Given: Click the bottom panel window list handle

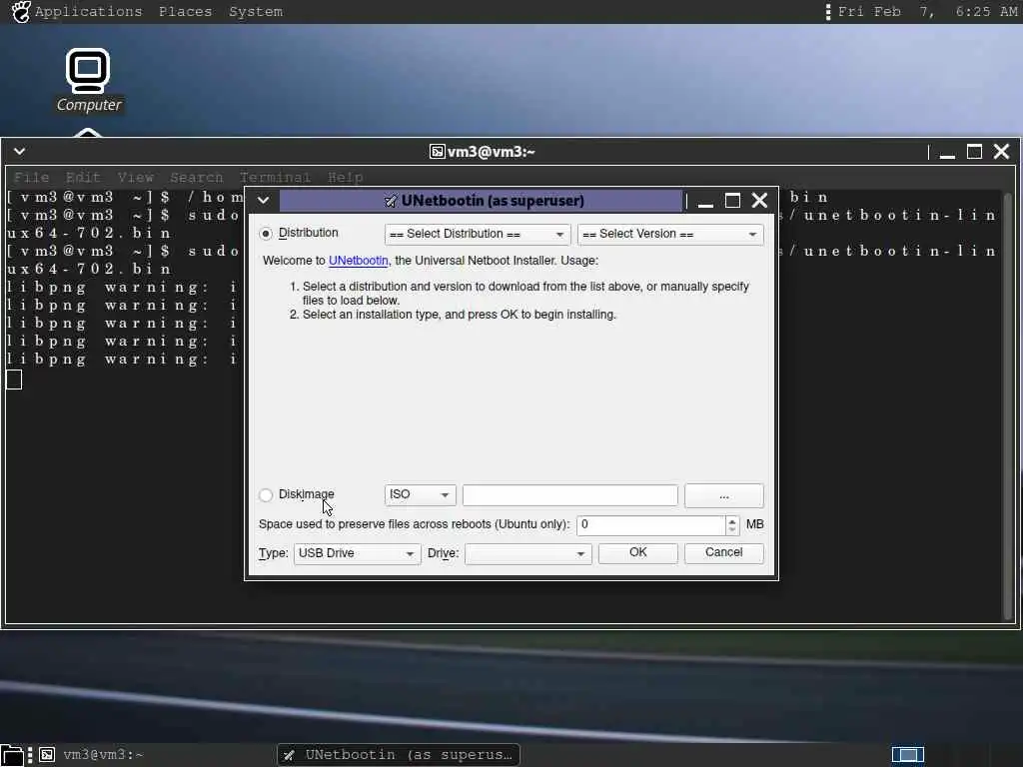Looking at the screenshot, I should 30,755.
